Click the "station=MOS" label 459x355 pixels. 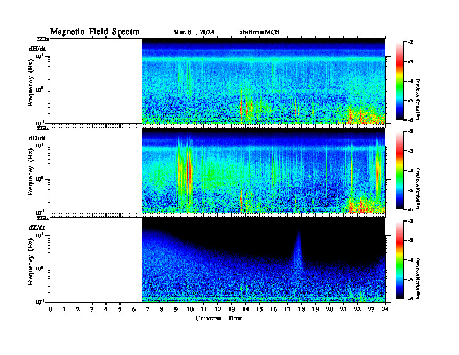[x=260, y=32]
